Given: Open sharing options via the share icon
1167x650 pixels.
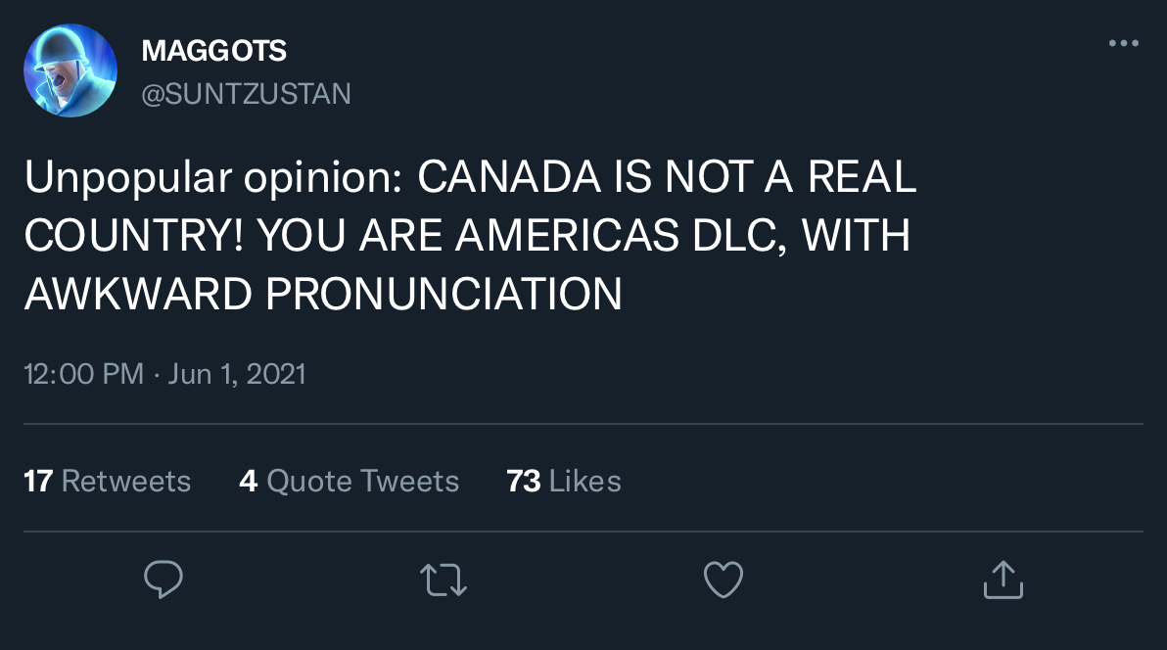Looking at the screenshot, I should click(x=1003, y=580).
